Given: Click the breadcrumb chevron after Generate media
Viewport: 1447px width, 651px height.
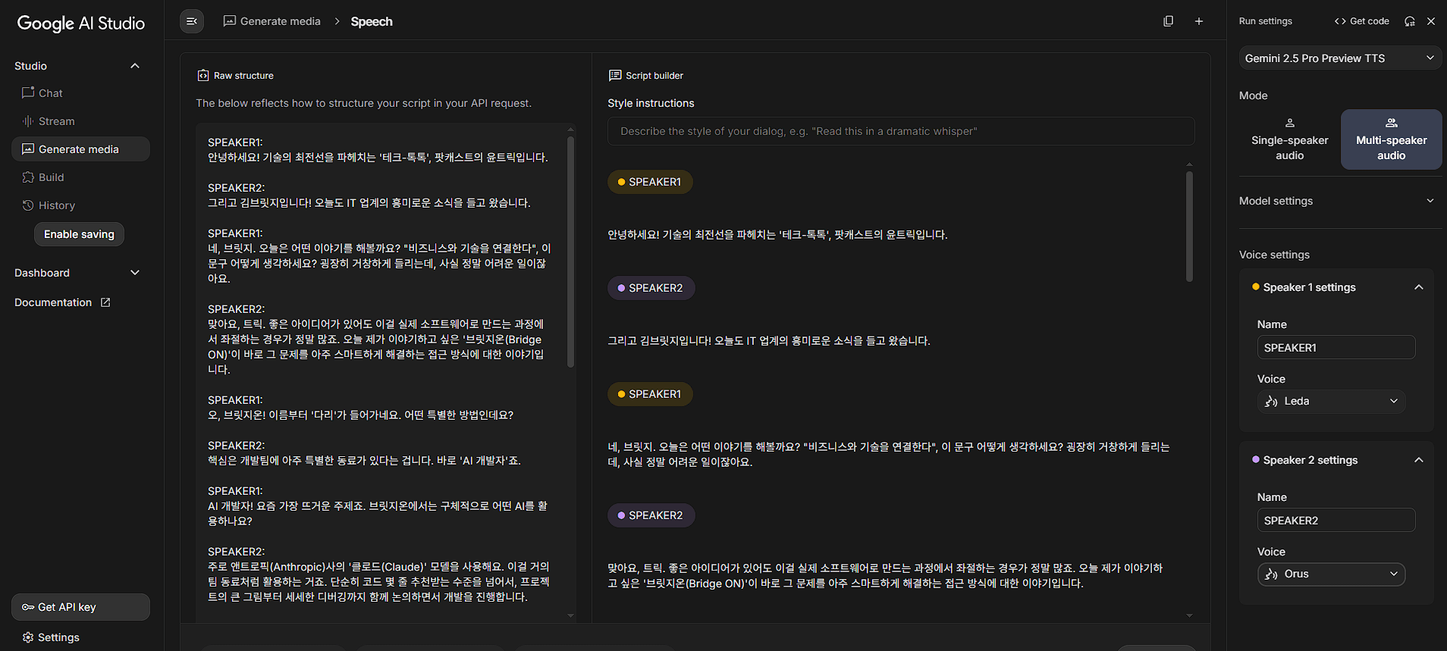Looking at the screenshot, I should click(x=337, y=21).
